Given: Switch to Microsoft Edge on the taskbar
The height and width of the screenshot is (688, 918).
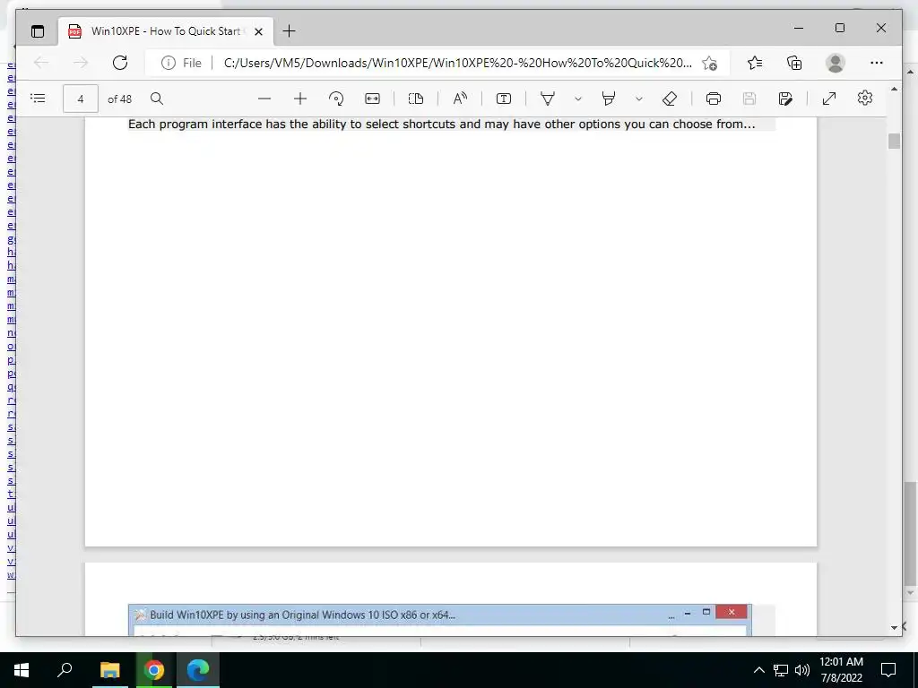Looking at the screenshot, I should click(x=198, y=670).
